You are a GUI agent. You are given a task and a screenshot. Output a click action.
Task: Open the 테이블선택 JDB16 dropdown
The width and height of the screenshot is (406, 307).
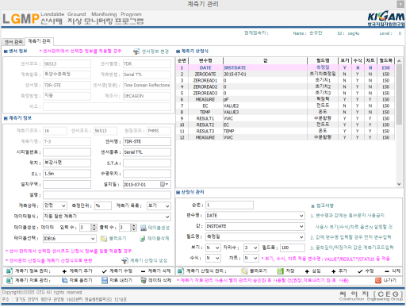[x=93, y=239]
